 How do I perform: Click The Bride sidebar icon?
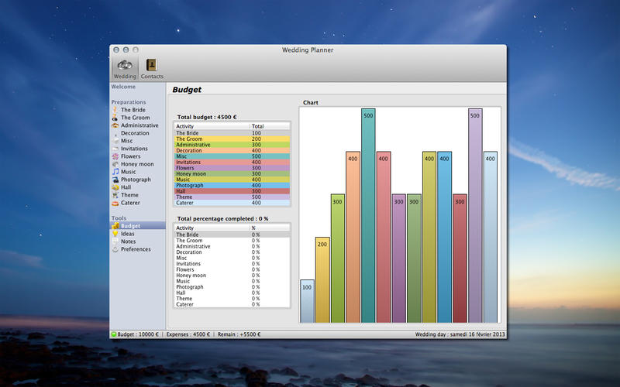click(115, 110)
